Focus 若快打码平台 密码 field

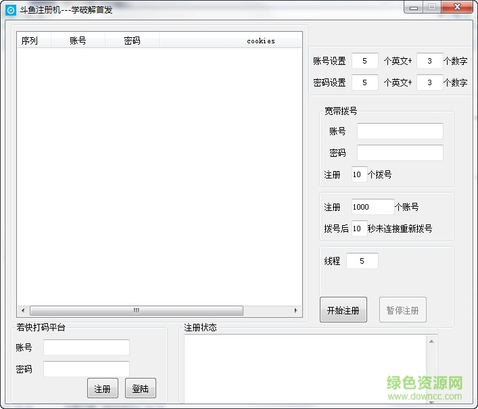[x=87, y=369]
